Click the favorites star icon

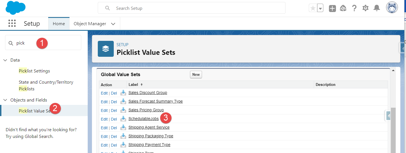click(313, 8)
